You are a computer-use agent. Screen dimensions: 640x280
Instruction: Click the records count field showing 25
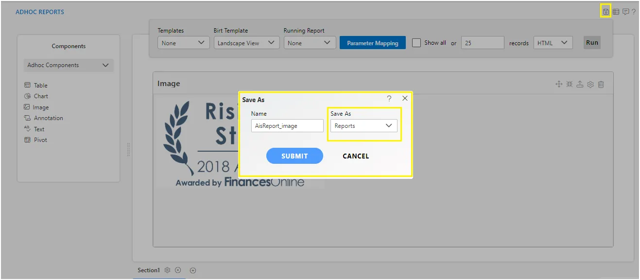[483, 43]
